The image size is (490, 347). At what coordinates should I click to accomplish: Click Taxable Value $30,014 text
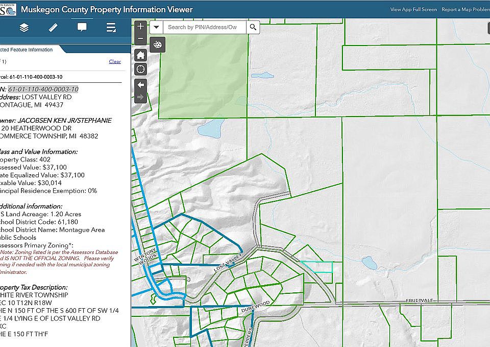(31, 183)
